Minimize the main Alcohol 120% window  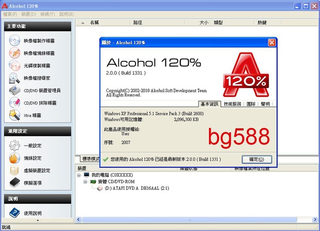tap(298, 6)
